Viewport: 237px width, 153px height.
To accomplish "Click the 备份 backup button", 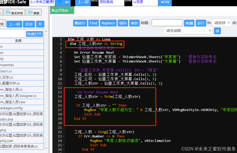I will point(134,23).
